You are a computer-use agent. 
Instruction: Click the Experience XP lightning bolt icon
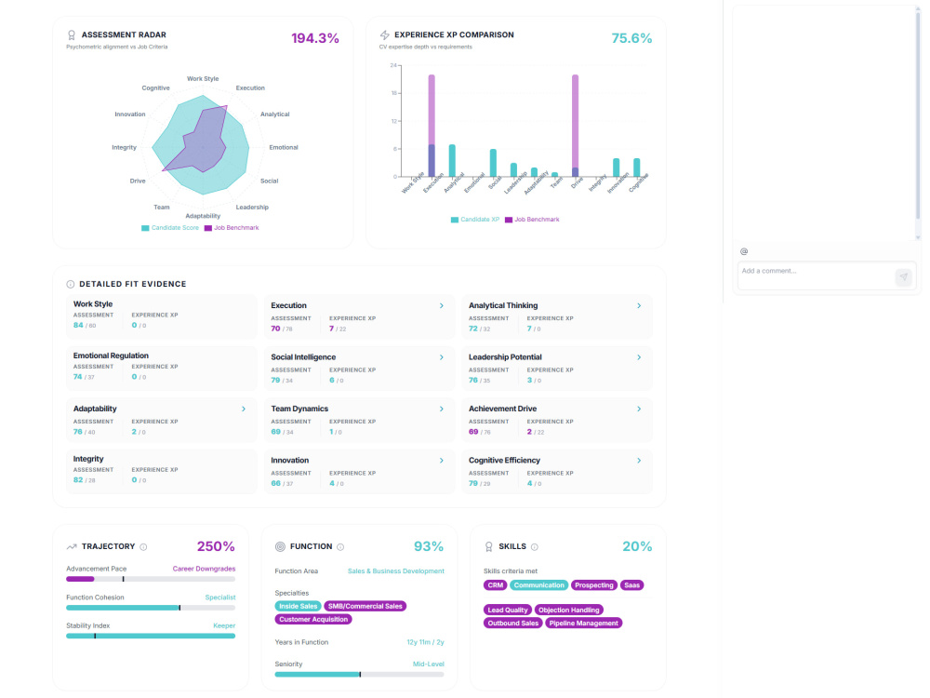pyautogui.click(x=384, y=35)
